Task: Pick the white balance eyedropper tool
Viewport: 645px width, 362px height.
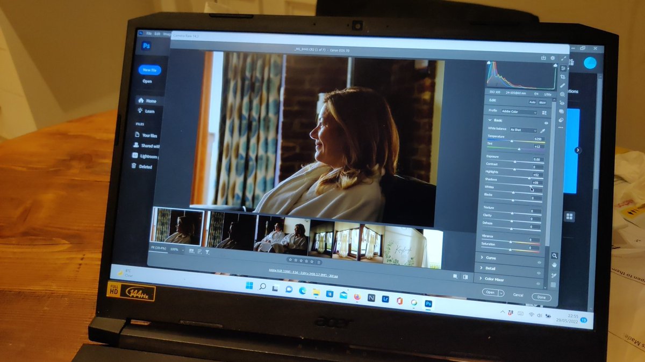Action: pos(543,130)
